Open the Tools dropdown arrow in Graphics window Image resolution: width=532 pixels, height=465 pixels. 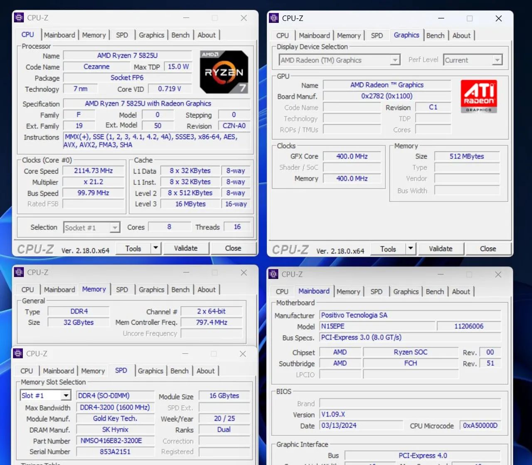[410, 248]
